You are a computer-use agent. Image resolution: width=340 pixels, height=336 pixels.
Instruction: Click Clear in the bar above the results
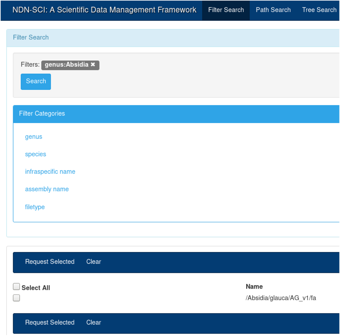[94, 262]
